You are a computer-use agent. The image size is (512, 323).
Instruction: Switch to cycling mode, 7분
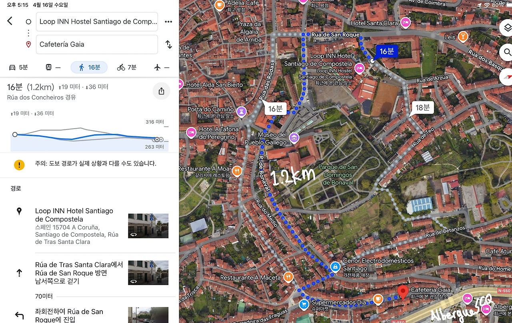click(127, 67)
